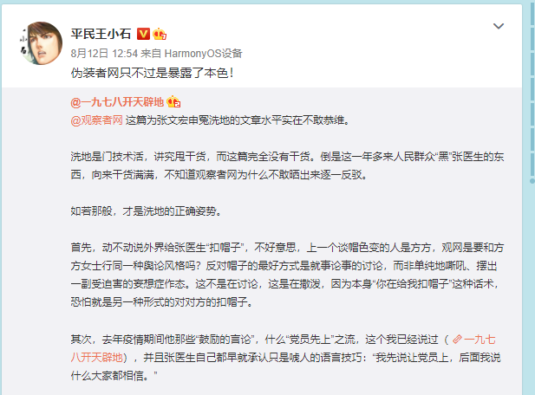Screen dimensions: 535x395
Task: Open 平民王小石's profile avatar
Action: point(41,43)
